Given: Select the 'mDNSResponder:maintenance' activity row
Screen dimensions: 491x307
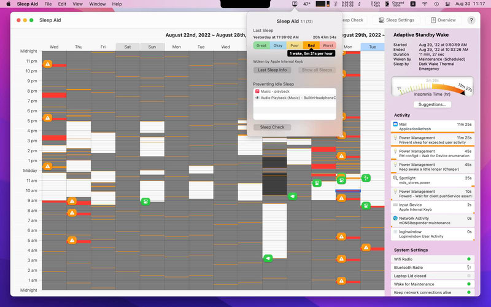Looking at the screenshot, I should tap(433, 220).
